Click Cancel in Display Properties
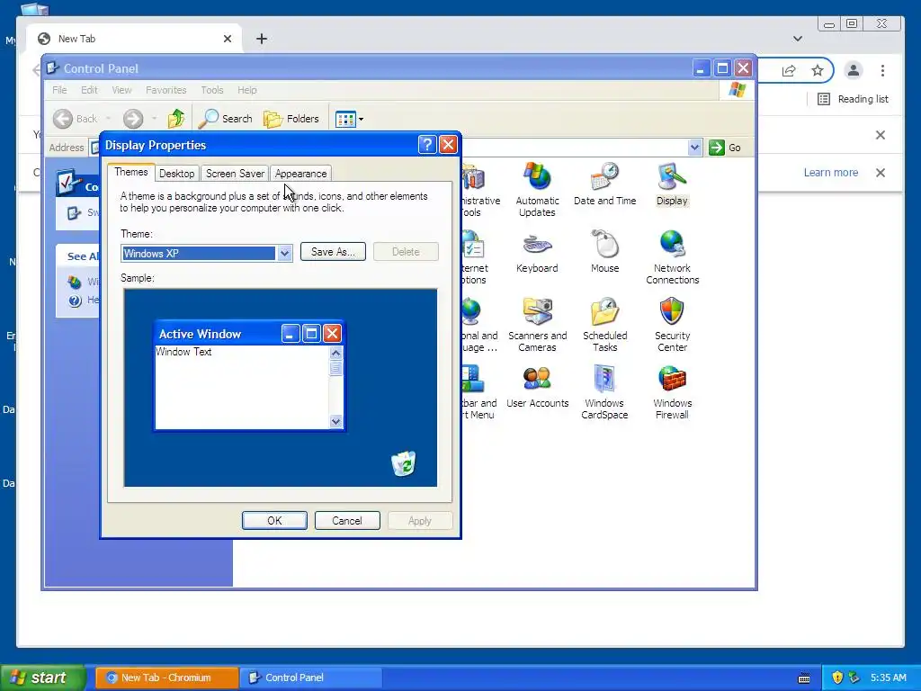 347,521
